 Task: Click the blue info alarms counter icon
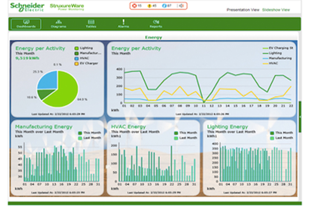click(163, 6)
